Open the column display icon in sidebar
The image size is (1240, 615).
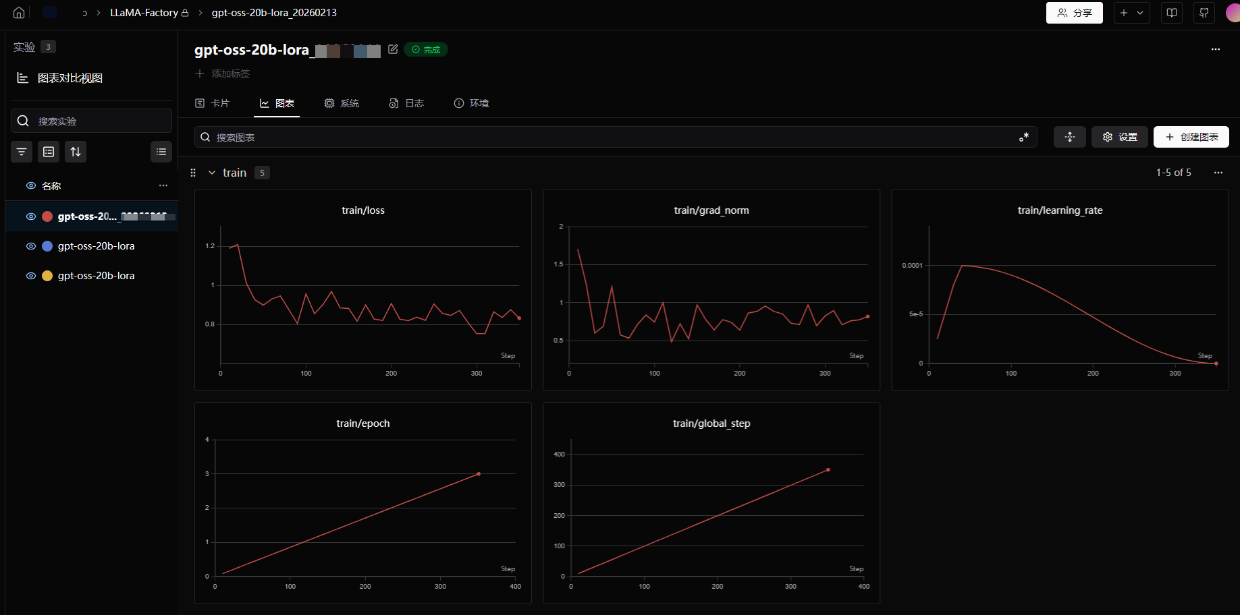[49, 152]
